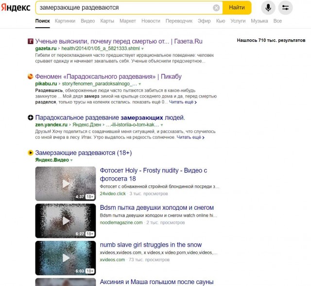311x286 pixels.
Task: Visit the noodlemagazine.com source link
Action: click(x=121, y=222)
